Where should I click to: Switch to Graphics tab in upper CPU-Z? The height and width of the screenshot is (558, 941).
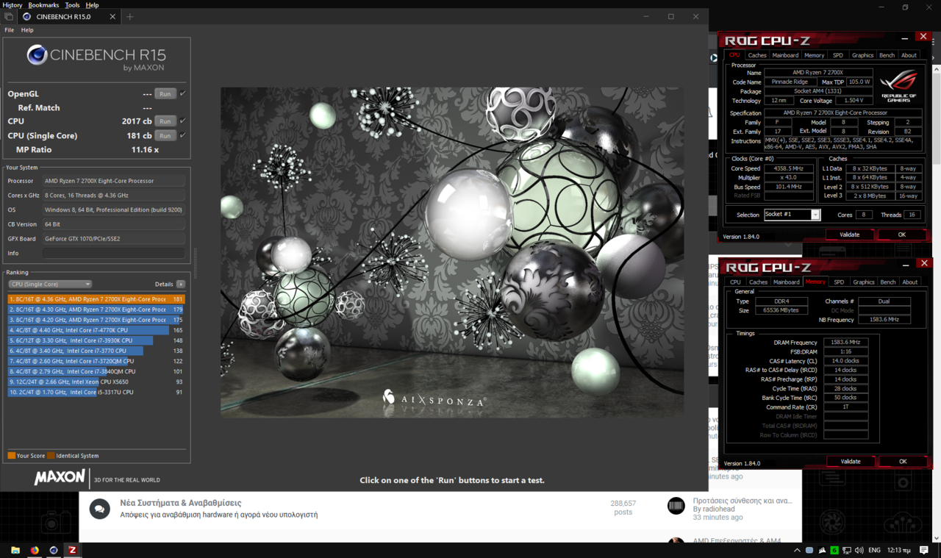pyautogui.click(x=862, y=55)
